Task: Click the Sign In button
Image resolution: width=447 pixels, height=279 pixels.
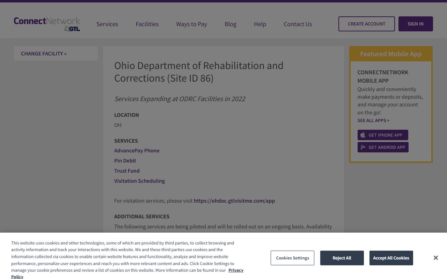Action: pos(416,24)
